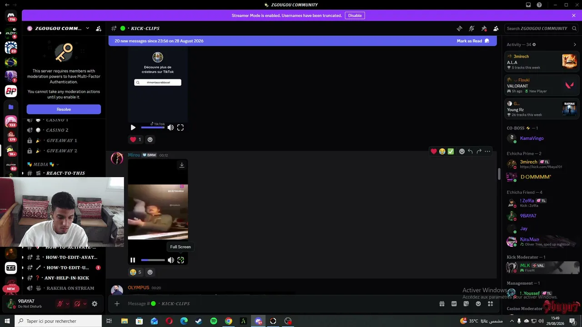
Task: Add reaction to TikTok message
Action: 150,139
